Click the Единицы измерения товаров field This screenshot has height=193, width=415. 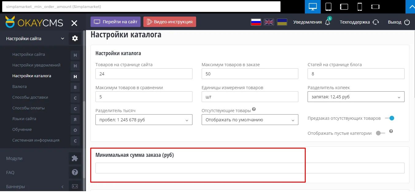click(x=250, y=97)
